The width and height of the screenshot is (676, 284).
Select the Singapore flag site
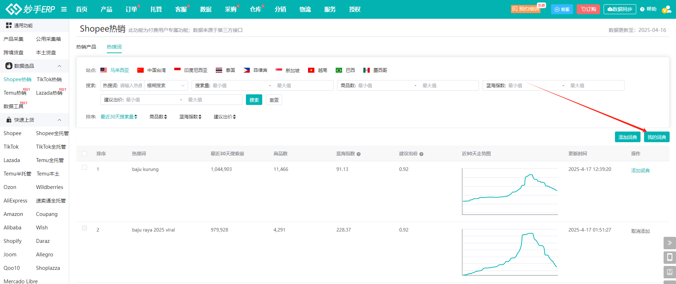click(279, 70)
